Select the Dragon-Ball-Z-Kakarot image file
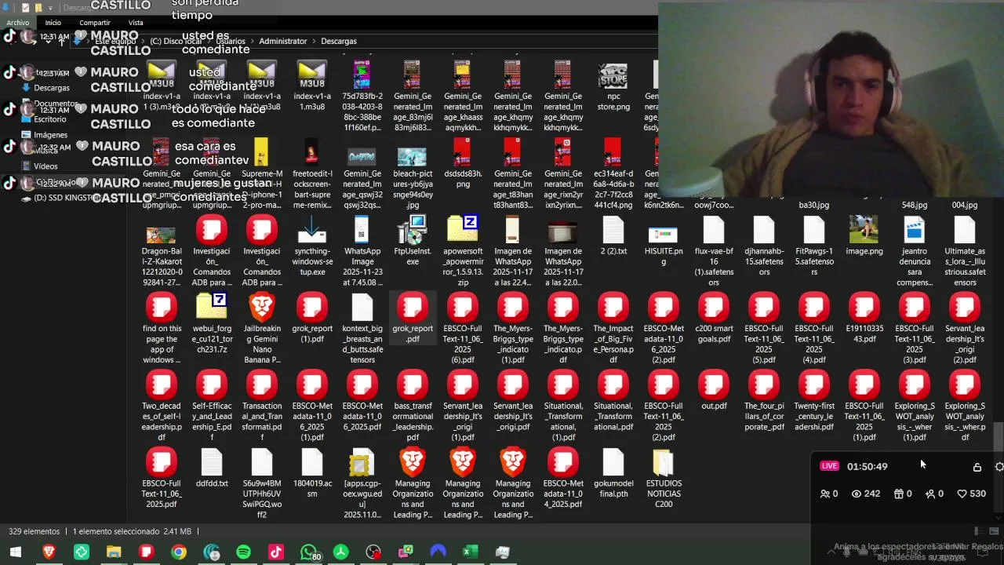 [x=161, y=257]
